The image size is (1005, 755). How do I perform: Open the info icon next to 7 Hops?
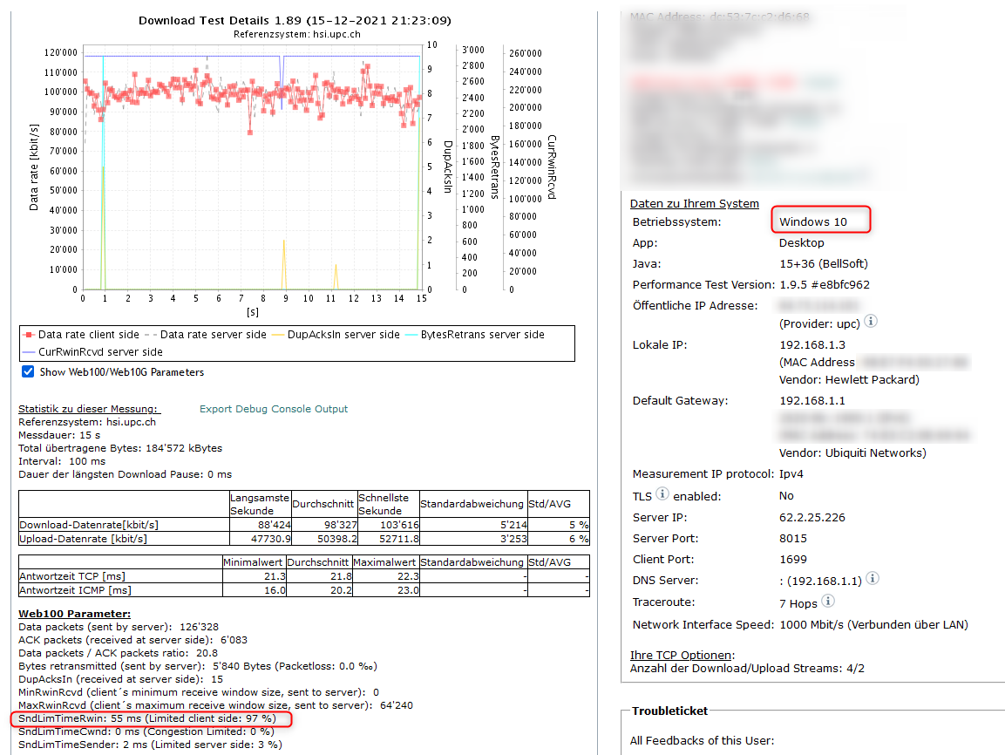coord(828,601)
